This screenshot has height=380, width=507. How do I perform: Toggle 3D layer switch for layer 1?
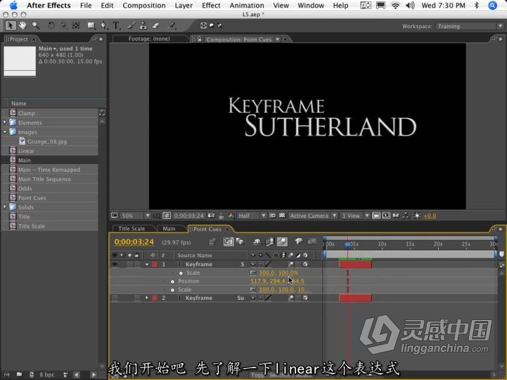(305, 265)
